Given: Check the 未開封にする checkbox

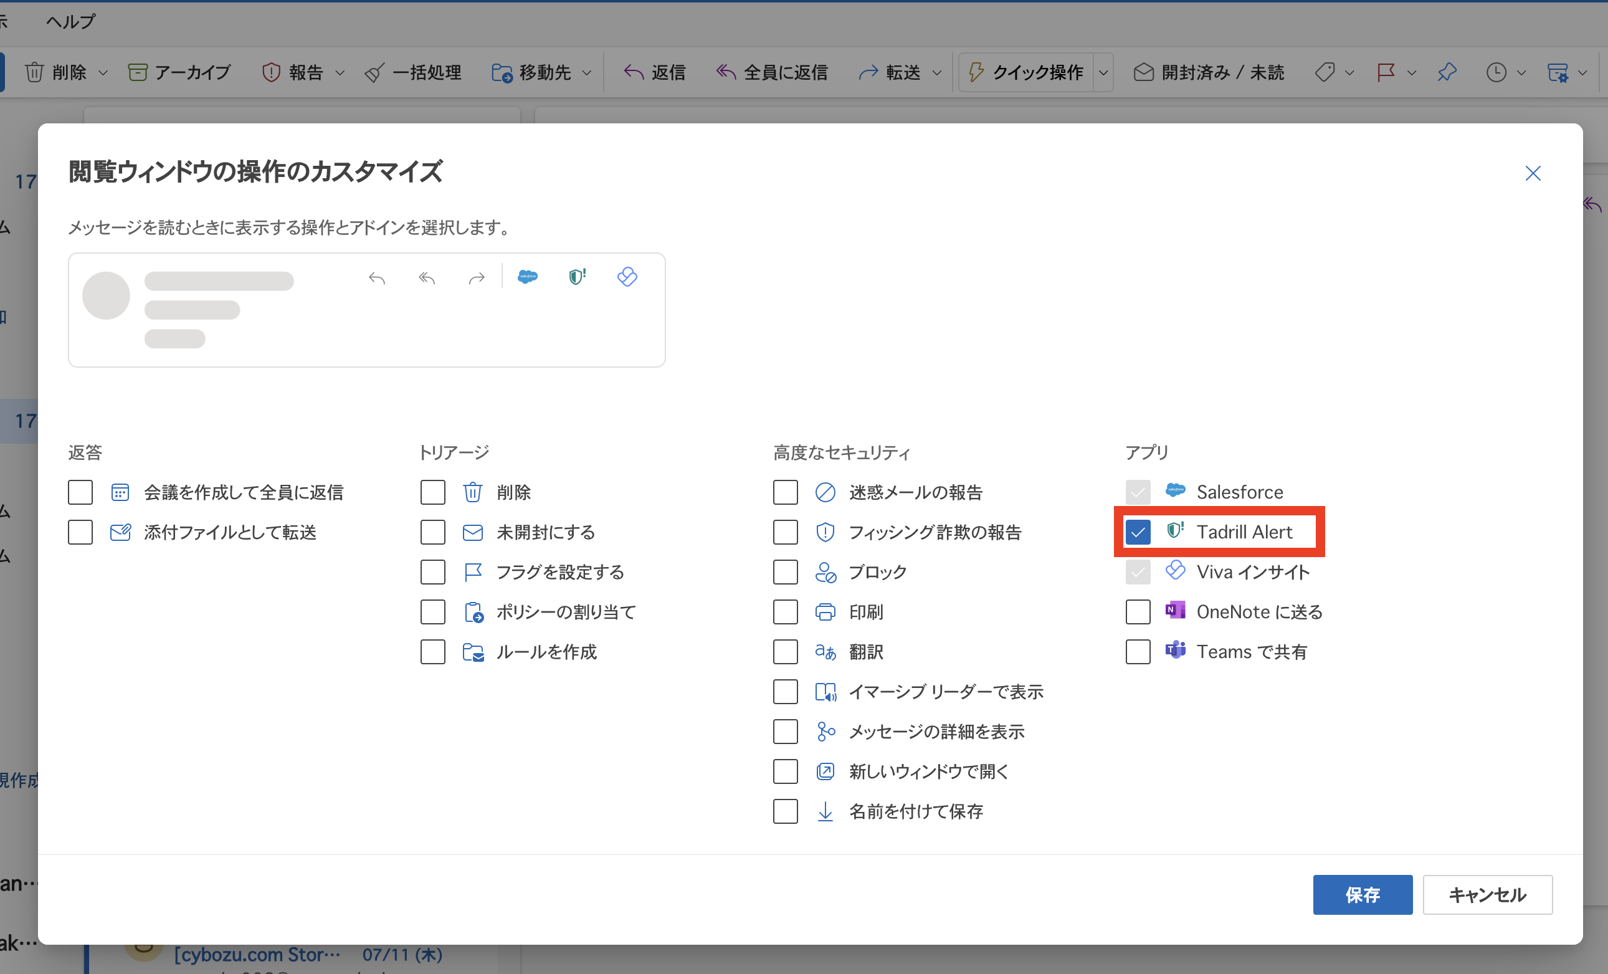Looking at the screenshot, I should click(432, 532).
